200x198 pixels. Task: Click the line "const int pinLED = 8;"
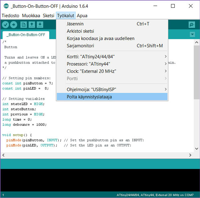click(x=26, y=88)
